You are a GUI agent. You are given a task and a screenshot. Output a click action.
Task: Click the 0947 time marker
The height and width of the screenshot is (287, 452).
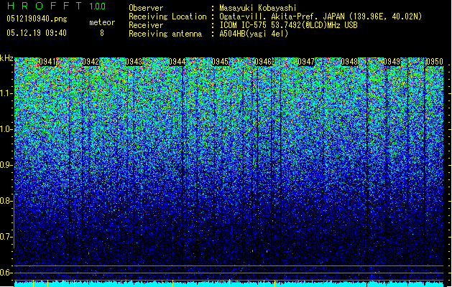(x=306, y=62)
